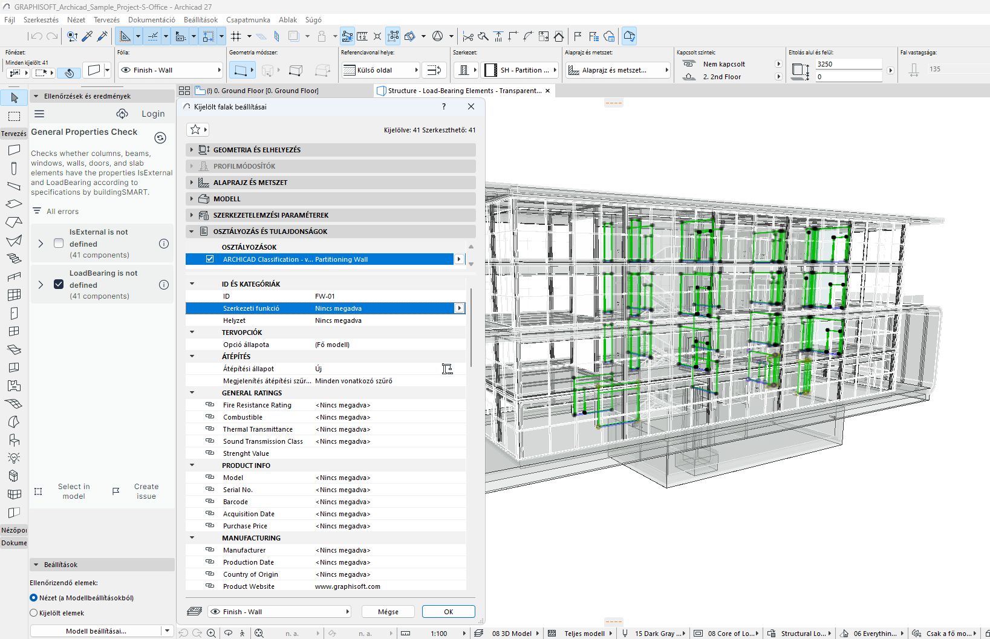Click the undo arrow in toolbar
The height and width of the screenshot is (639, 990).
[37, 36]
